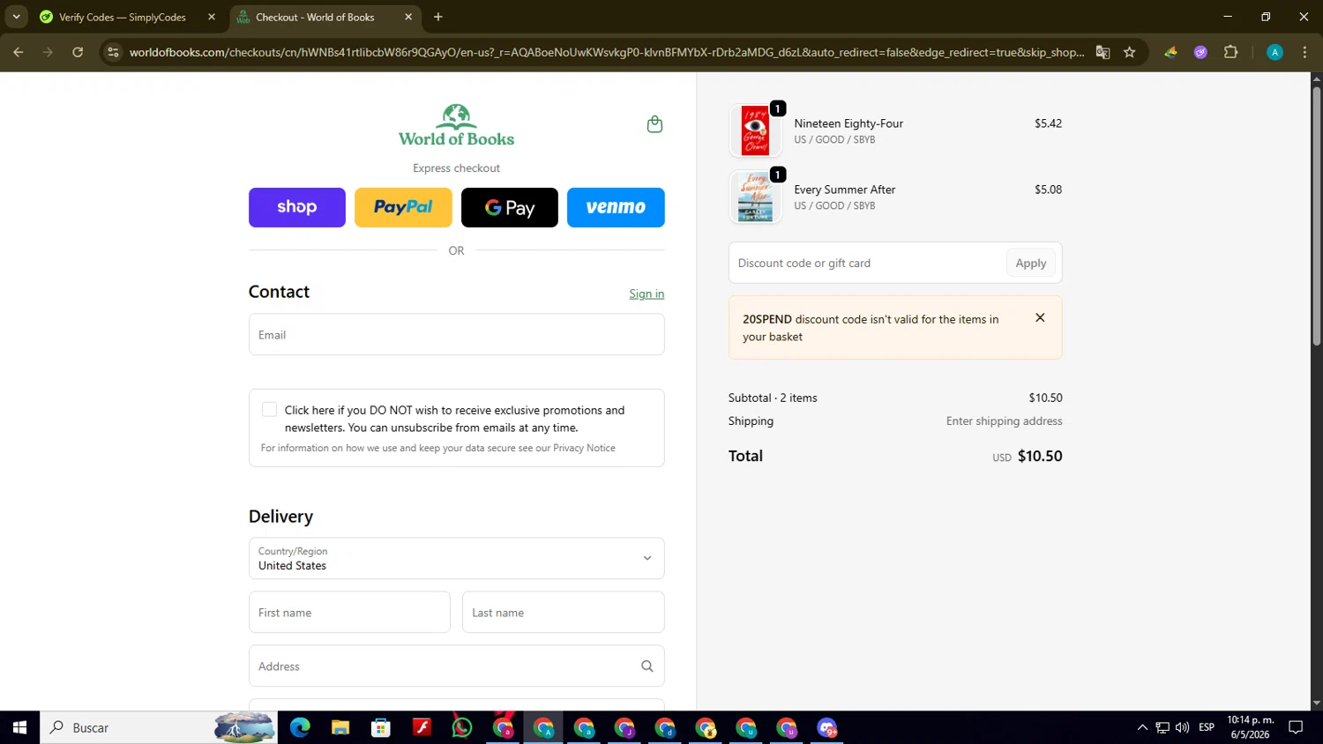Open the shopping bag cart icon
Screen dimensions: 1323x744
pos(654,124)
